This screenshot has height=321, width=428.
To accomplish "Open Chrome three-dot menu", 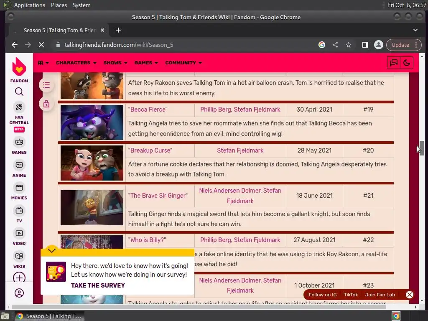I will pyautogui.click(x=416, y=45).
